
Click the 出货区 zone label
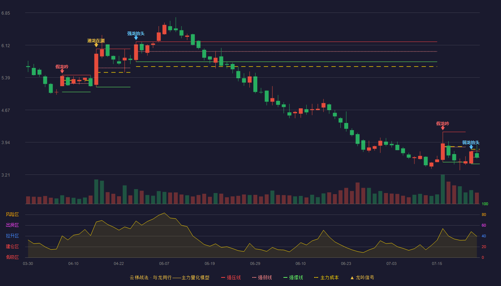point(12,225)
